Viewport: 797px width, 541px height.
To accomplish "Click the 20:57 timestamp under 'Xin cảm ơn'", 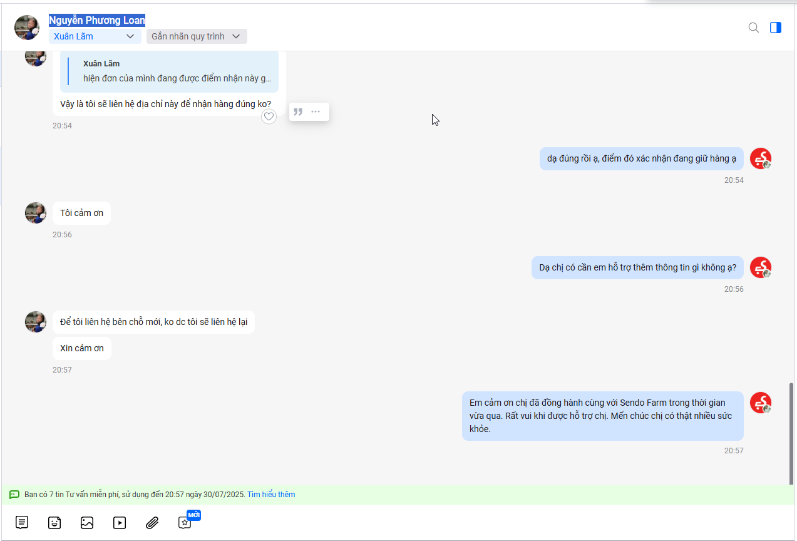I will (62, 370).
